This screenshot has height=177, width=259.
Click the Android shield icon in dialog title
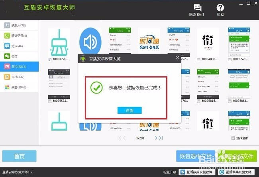tap(83, 59)
